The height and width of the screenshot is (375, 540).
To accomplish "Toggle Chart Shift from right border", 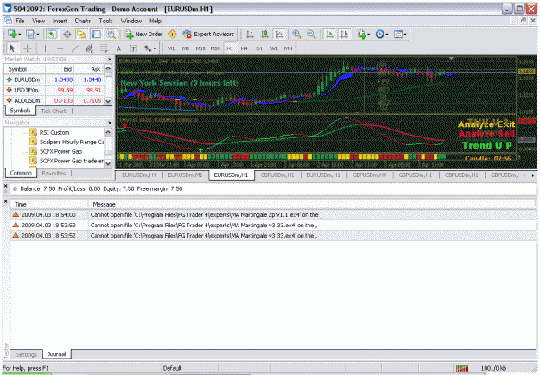I will pos(345,34).
